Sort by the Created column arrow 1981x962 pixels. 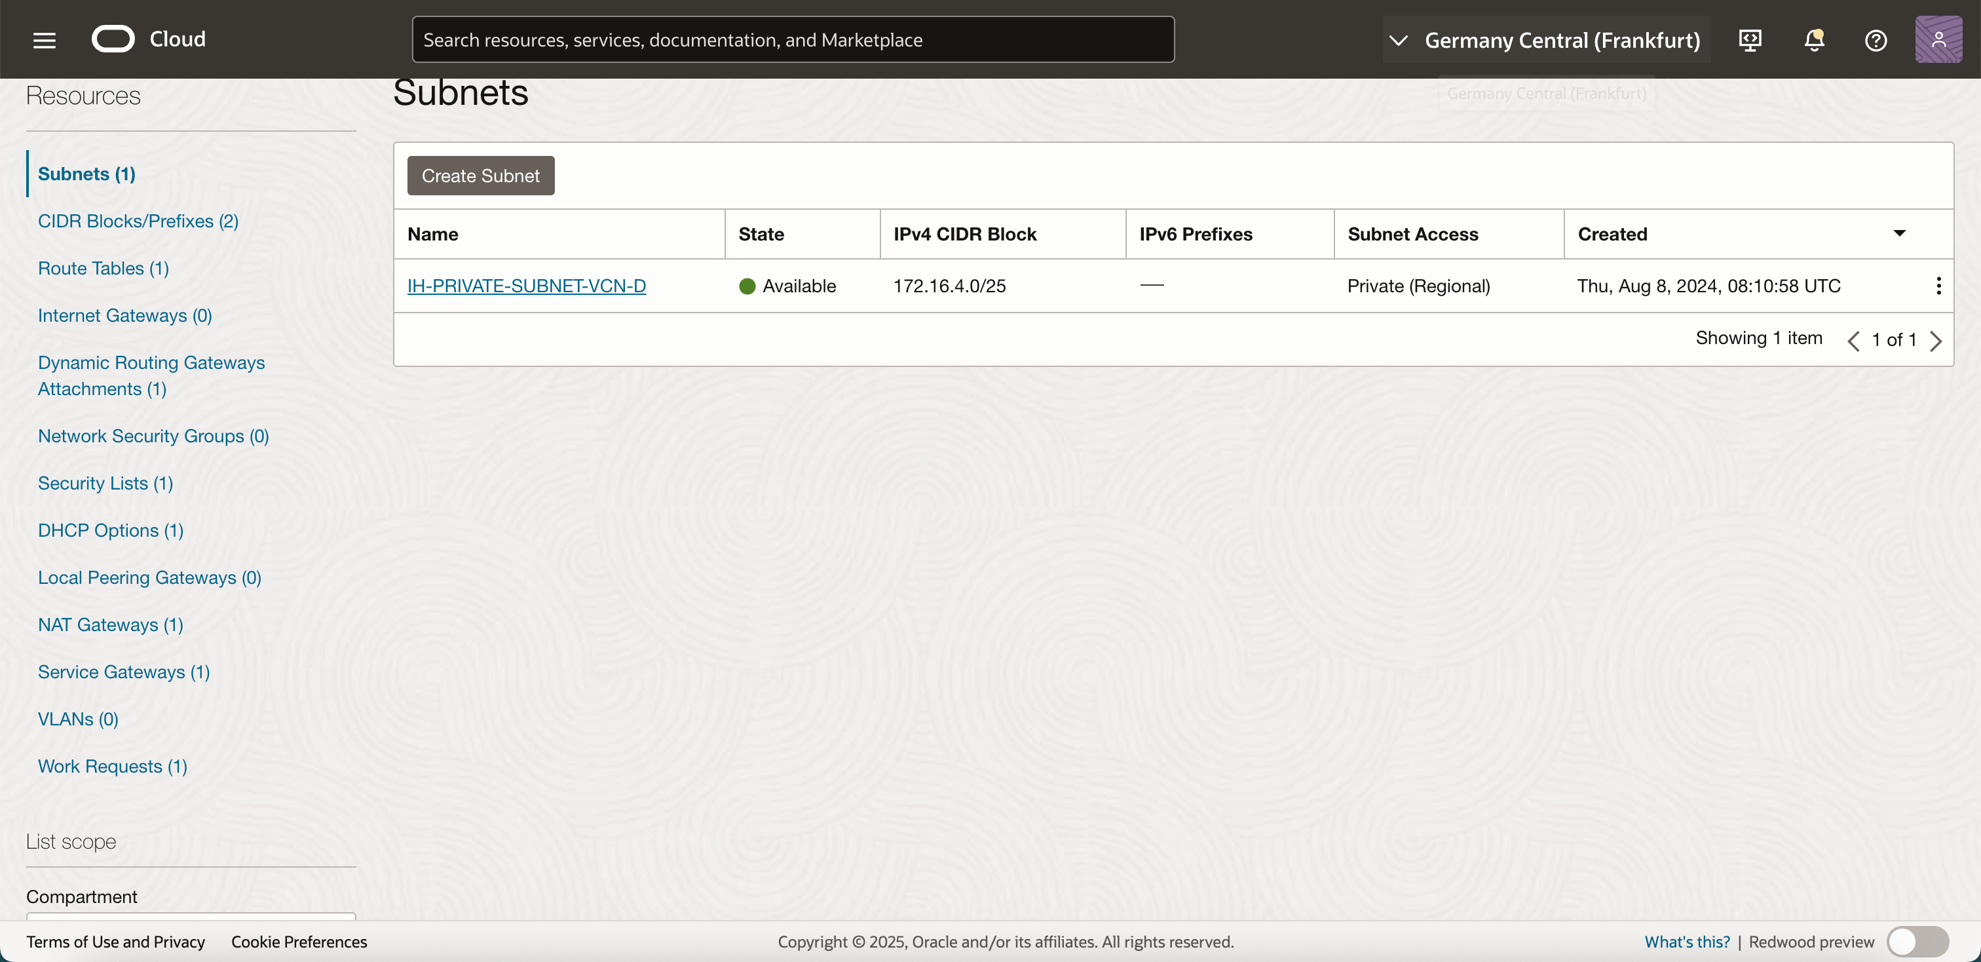pos(1900,234)
